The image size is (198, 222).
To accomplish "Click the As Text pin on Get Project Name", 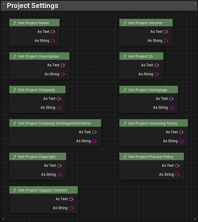I will tap(53, 32).
